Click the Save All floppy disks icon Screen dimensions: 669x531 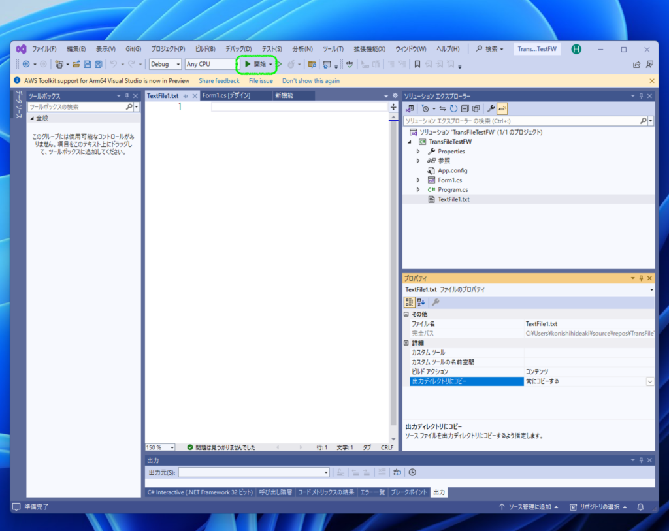[x=99, y=65]
